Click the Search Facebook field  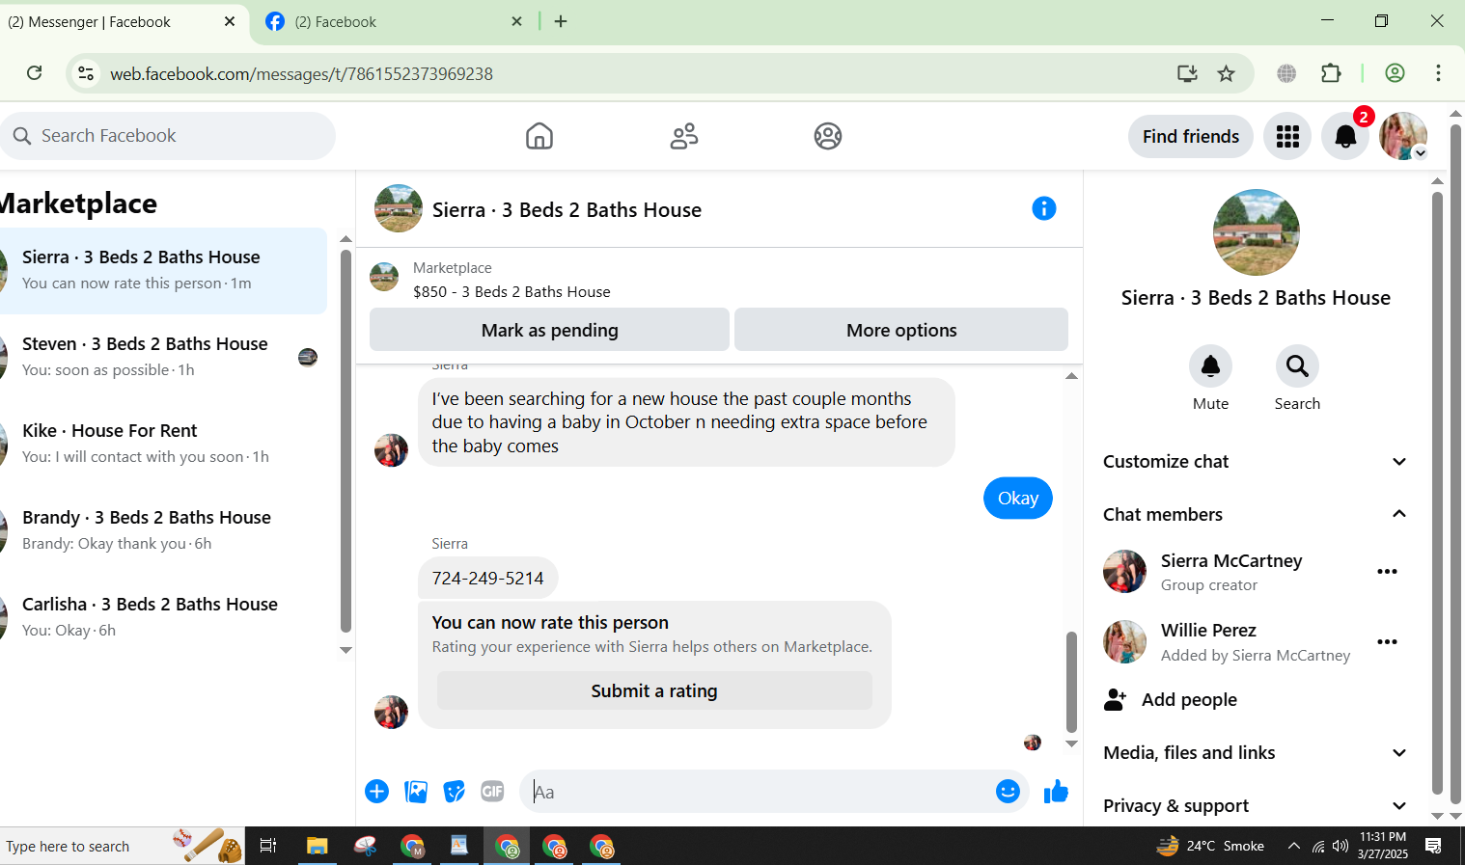[168, 136]
